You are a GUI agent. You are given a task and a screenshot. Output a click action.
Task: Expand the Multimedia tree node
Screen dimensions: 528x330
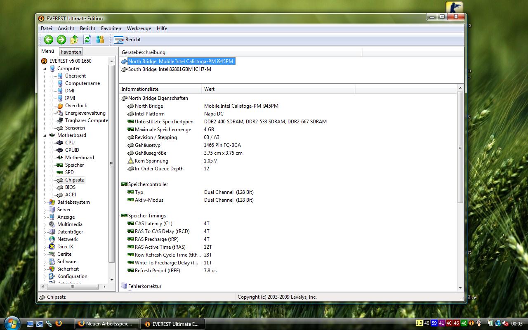(45, 224)
